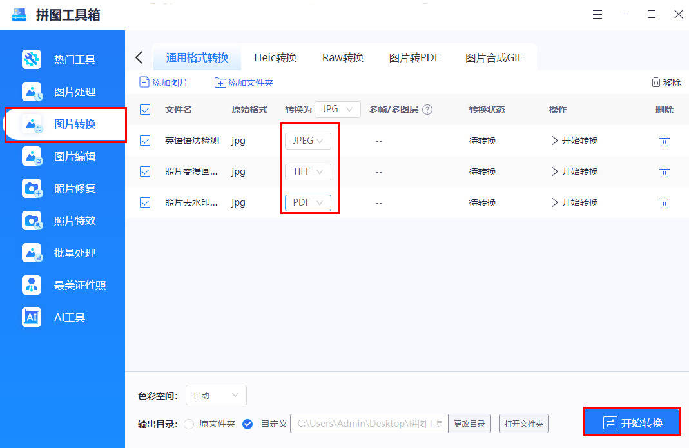Click the output directory path field
This screenshot has width=689, height=448.
(369, 424)
